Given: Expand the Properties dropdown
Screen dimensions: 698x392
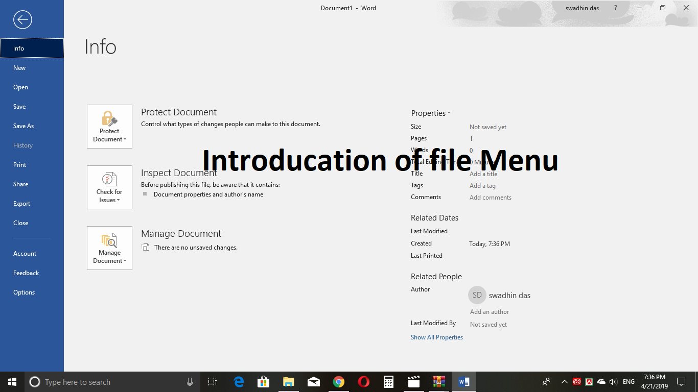Looking at the screenshot, I should pos(449,113).
